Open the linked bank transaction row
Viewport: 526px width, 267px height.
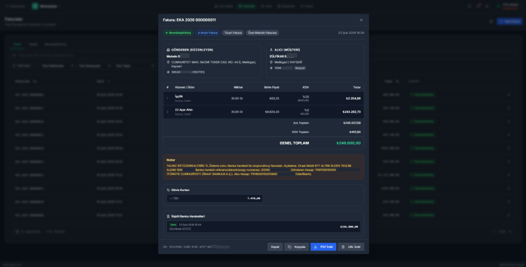(264, 226)
